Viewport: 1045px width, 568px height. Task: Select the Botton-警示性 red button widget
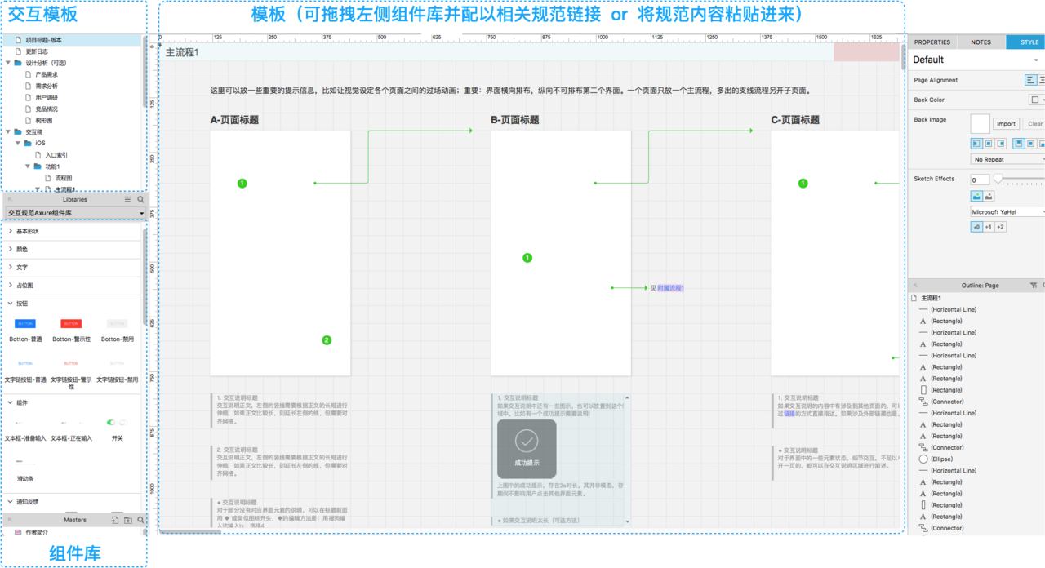click(x=71, y=324)
